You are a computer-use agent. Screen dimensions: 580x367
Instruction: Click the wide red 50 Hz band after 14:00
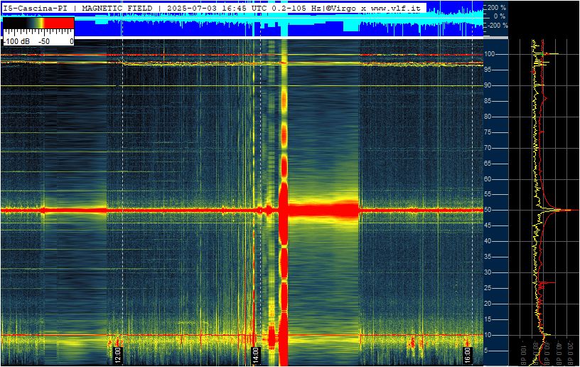click(x=323, y=210)
